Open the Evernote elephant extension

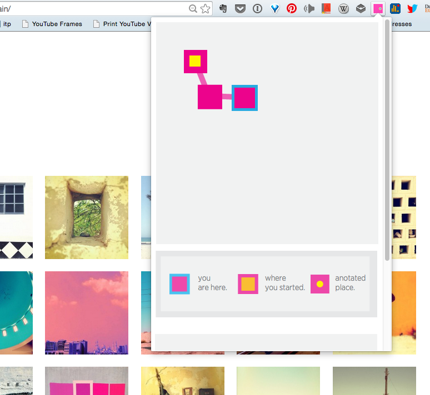coord(223,8)
